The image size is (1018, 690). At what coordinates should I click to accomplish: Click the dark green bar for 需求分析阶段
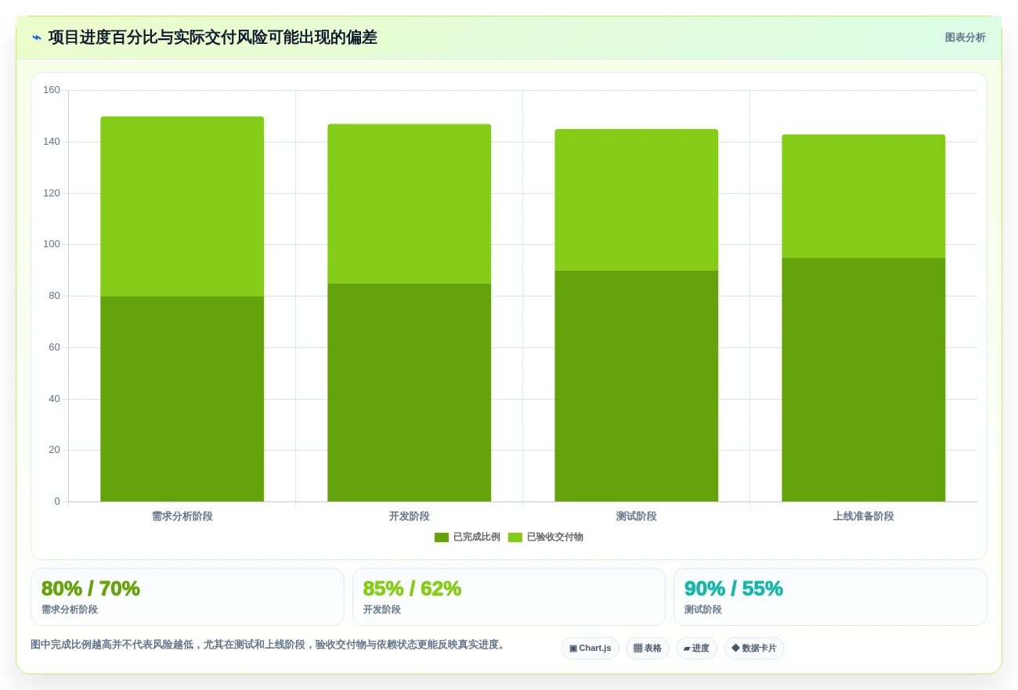click(x=182, y=399)
